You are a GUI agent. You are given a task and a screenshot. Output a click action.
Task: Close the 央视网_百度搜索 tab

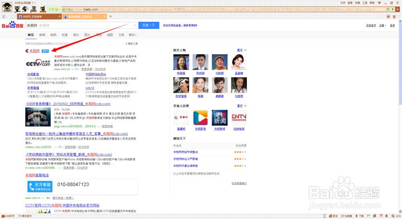pyautogui.click(x=59, y=16)
